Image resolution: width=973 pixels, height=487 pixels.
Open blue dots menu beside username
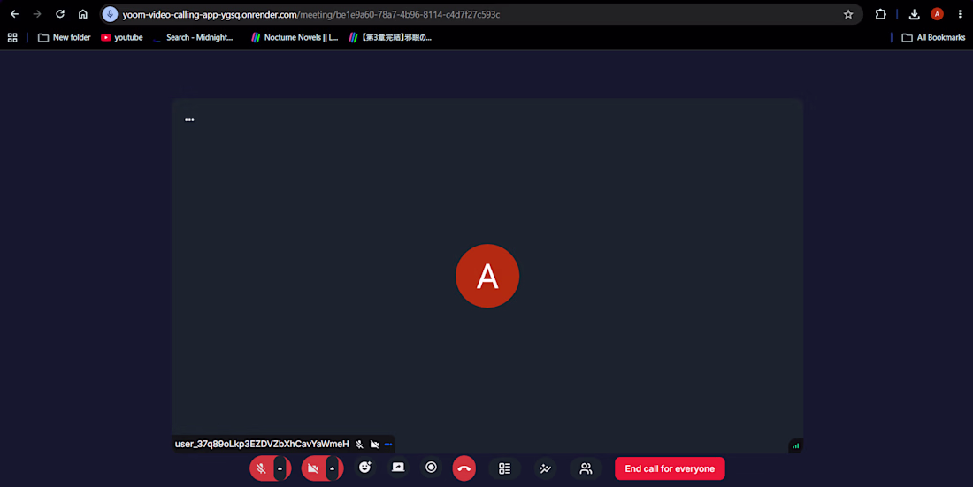click(388, 445)
